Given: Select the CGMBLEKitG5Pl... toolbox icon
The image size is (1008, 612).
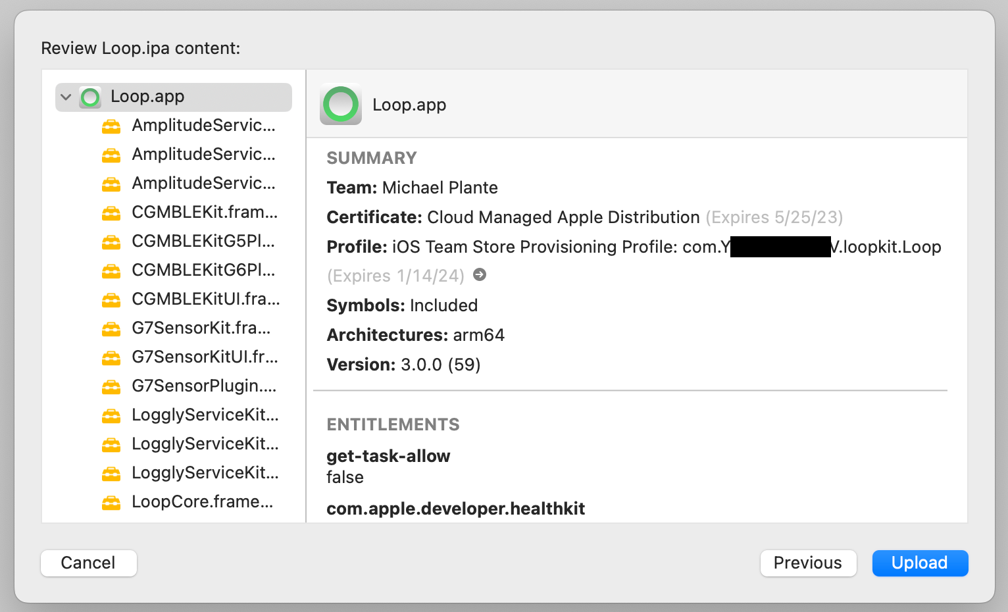Looking at the screenshot, I should tap(111, 242).
